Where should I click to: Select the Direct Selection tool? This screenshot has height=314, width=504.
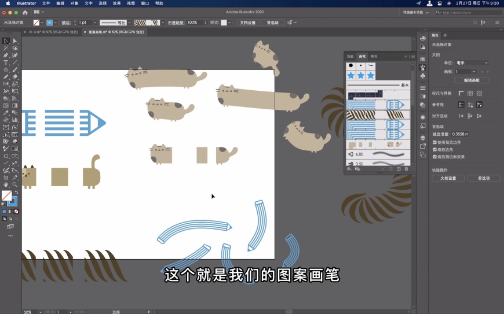tap(15, 41)
